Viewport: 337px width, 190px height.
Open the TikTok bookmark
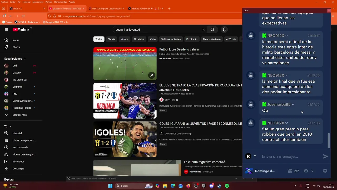[x=27, y=22]
